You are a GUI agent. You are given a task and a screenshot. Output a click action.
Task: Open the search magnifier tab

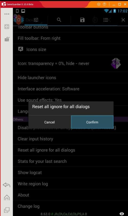(59, 20)
